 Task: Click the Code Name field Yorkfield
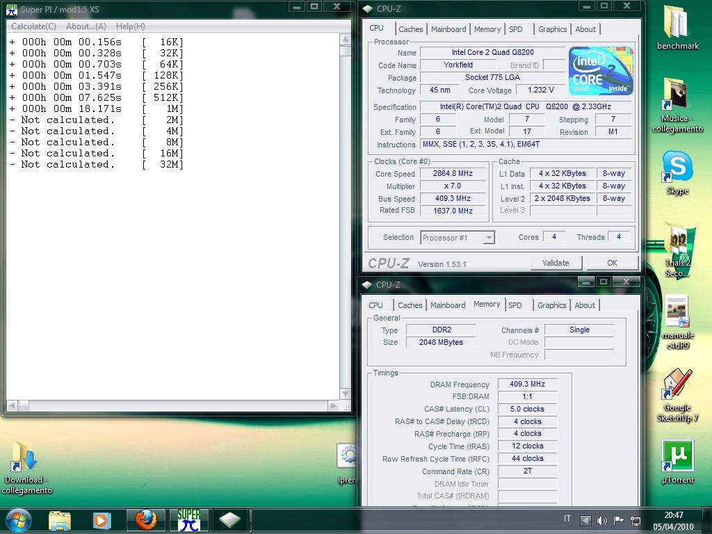click(x=458, y=65)
